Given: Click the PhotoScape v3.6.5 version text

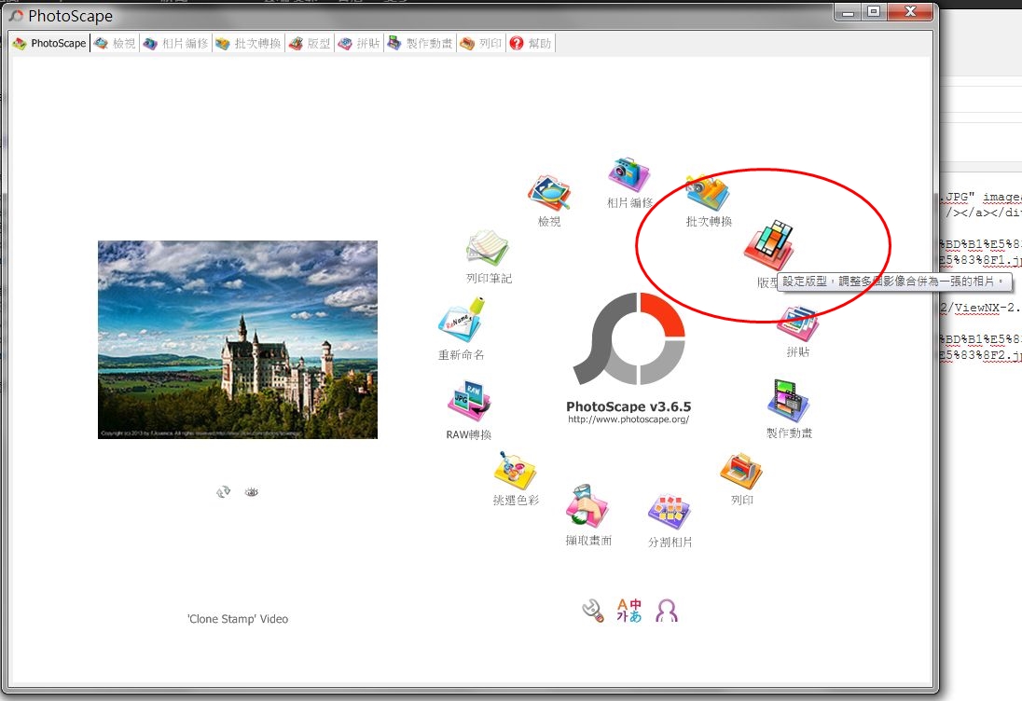Looking at the screenshot, I should [628, 406].
